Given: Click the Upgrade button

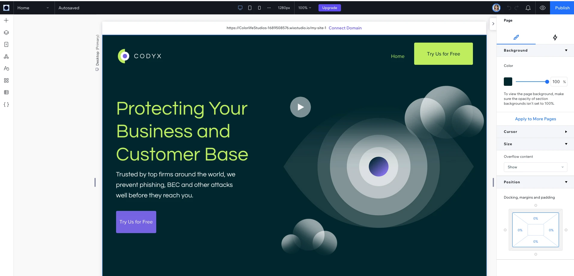Looking at the screenshot, I should click(x=330, y=8).
